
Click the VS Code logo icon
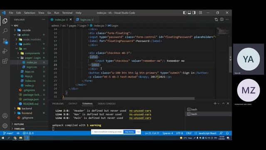[x=4, y=13]
